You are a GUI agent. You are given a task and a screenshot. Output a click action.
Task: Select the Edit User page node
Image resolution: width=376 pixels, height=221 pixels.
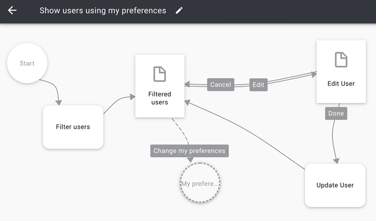pyautogui.click(x=341, y=72)
